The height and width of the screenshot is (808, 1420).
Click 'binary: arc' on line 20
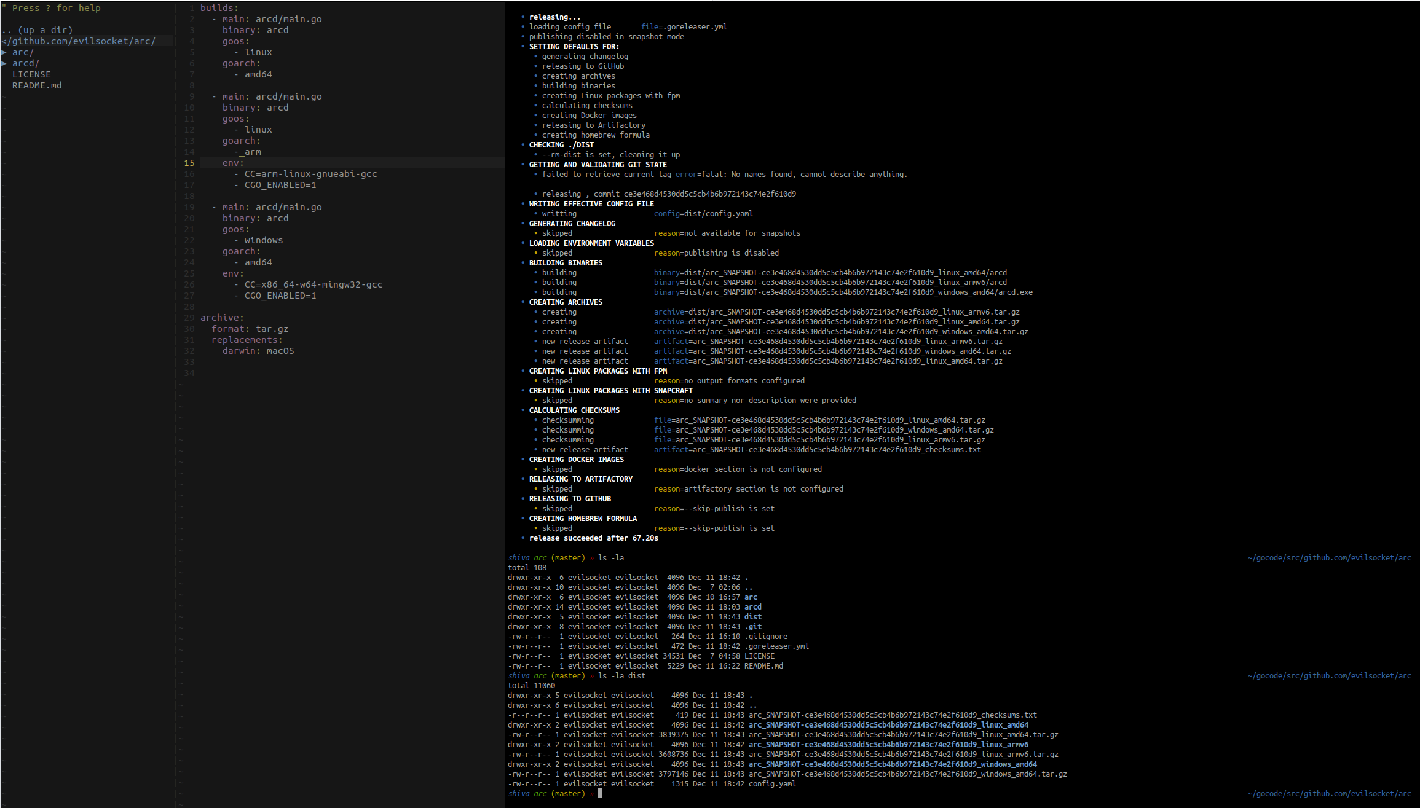point(256,218)
